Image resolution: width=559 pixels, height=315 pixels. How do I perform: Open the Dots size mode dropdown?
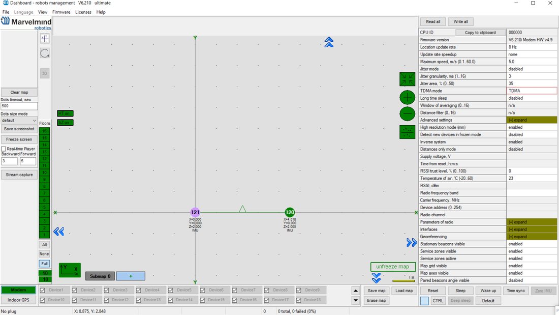point(19,121)
